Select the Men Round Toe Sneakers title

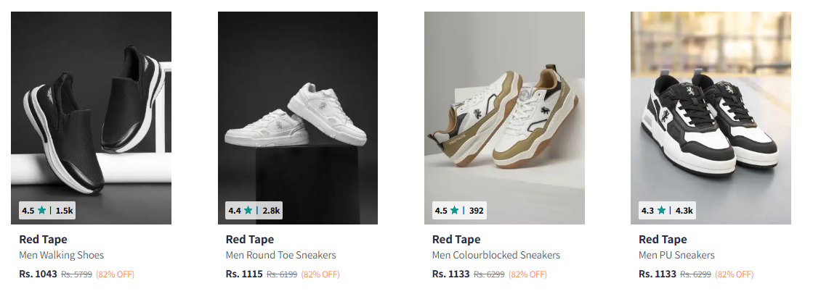click(281, 255)
